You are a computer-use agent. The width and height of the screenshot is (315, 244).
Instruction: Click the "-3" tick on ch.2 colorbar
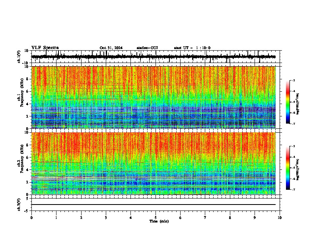(x=294, y=146)
